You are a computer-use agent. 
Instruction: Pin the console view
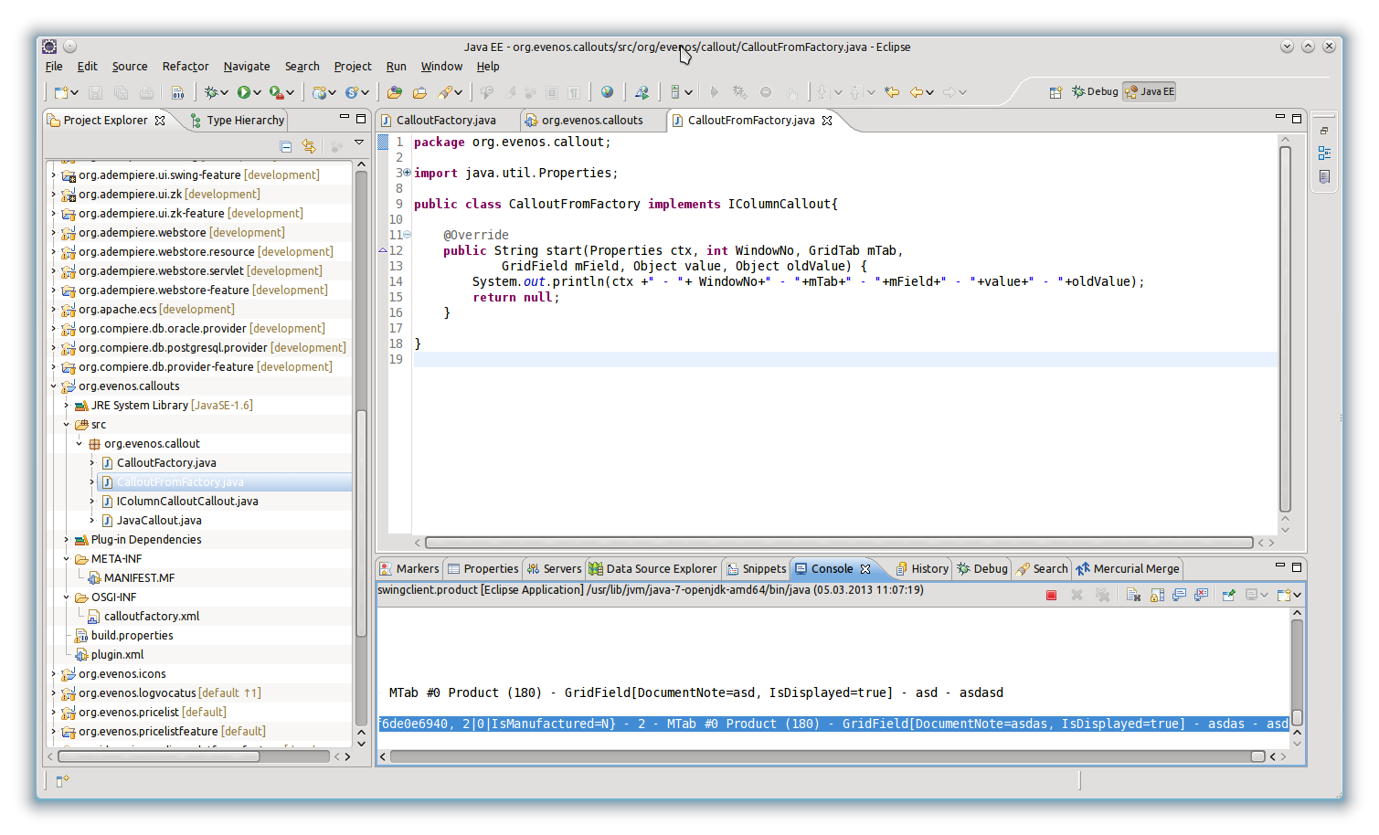tap(1228, 595)
